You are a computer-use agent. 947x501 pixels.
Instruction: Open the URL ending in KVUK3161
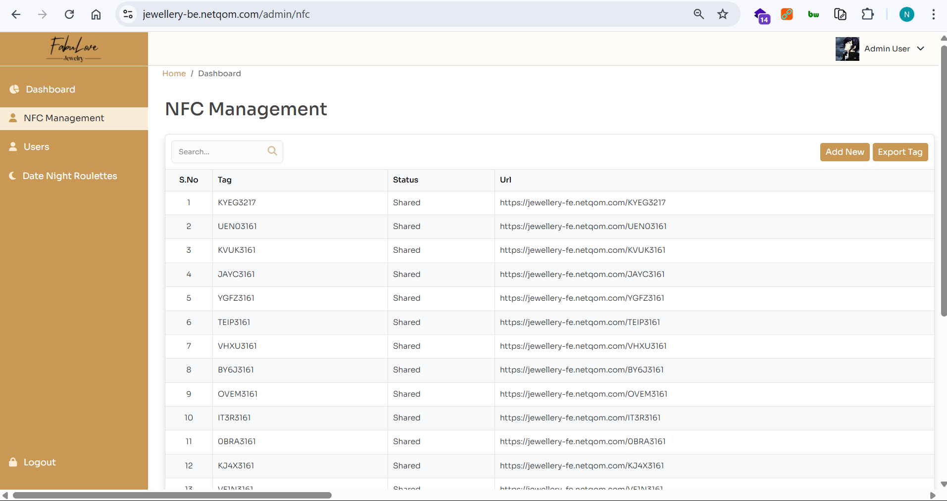coord(583,250)
